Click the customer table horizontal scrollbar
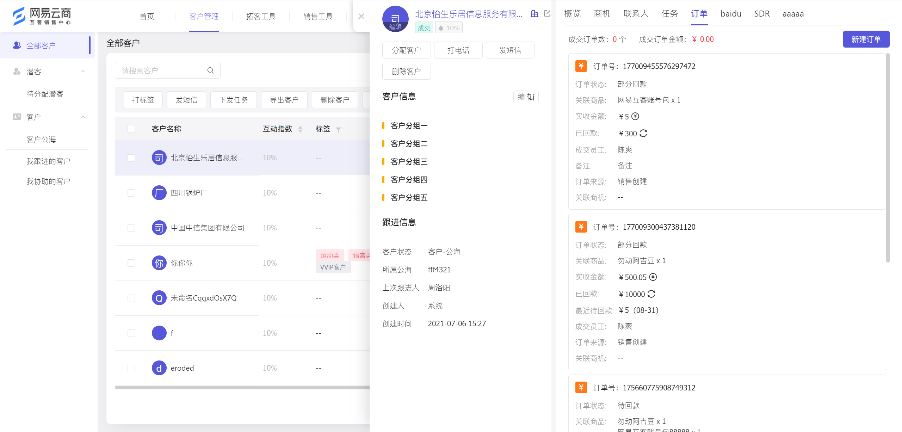Viewport: 902px width, 432px height. [242, 387]
